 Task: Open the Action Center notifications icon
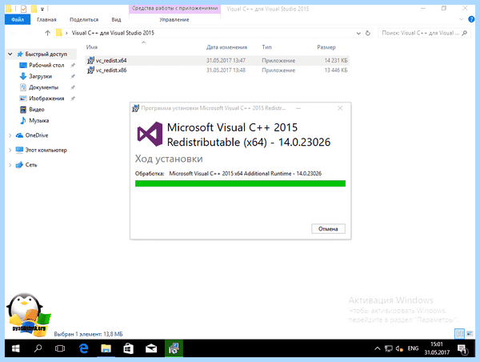pos(462,348)
